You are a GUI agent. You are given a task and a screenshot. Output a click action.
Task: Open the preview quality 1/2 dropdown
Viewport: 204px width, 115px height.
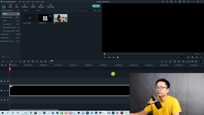181,57
